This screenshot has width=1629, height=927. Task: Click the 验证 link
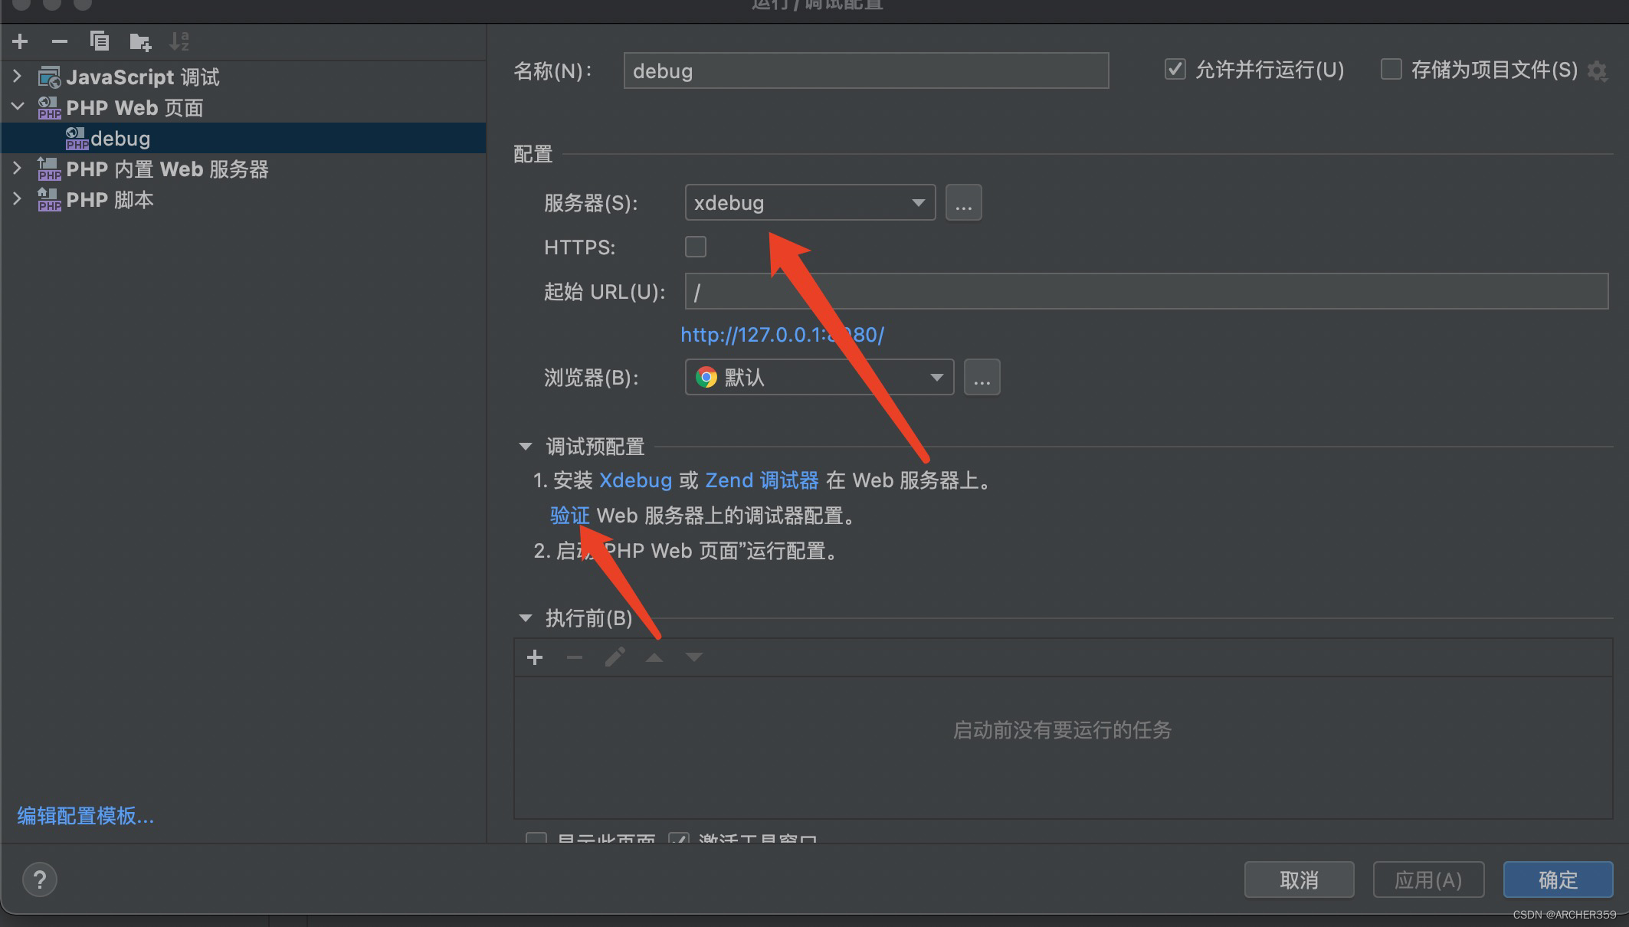click(x=569, y=516)
